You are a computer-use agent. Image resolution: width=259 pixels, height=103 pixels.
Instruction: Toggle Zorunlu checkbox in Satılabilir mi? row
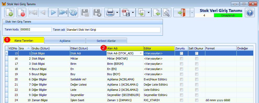pyautogui.click(x=181, y=79)
